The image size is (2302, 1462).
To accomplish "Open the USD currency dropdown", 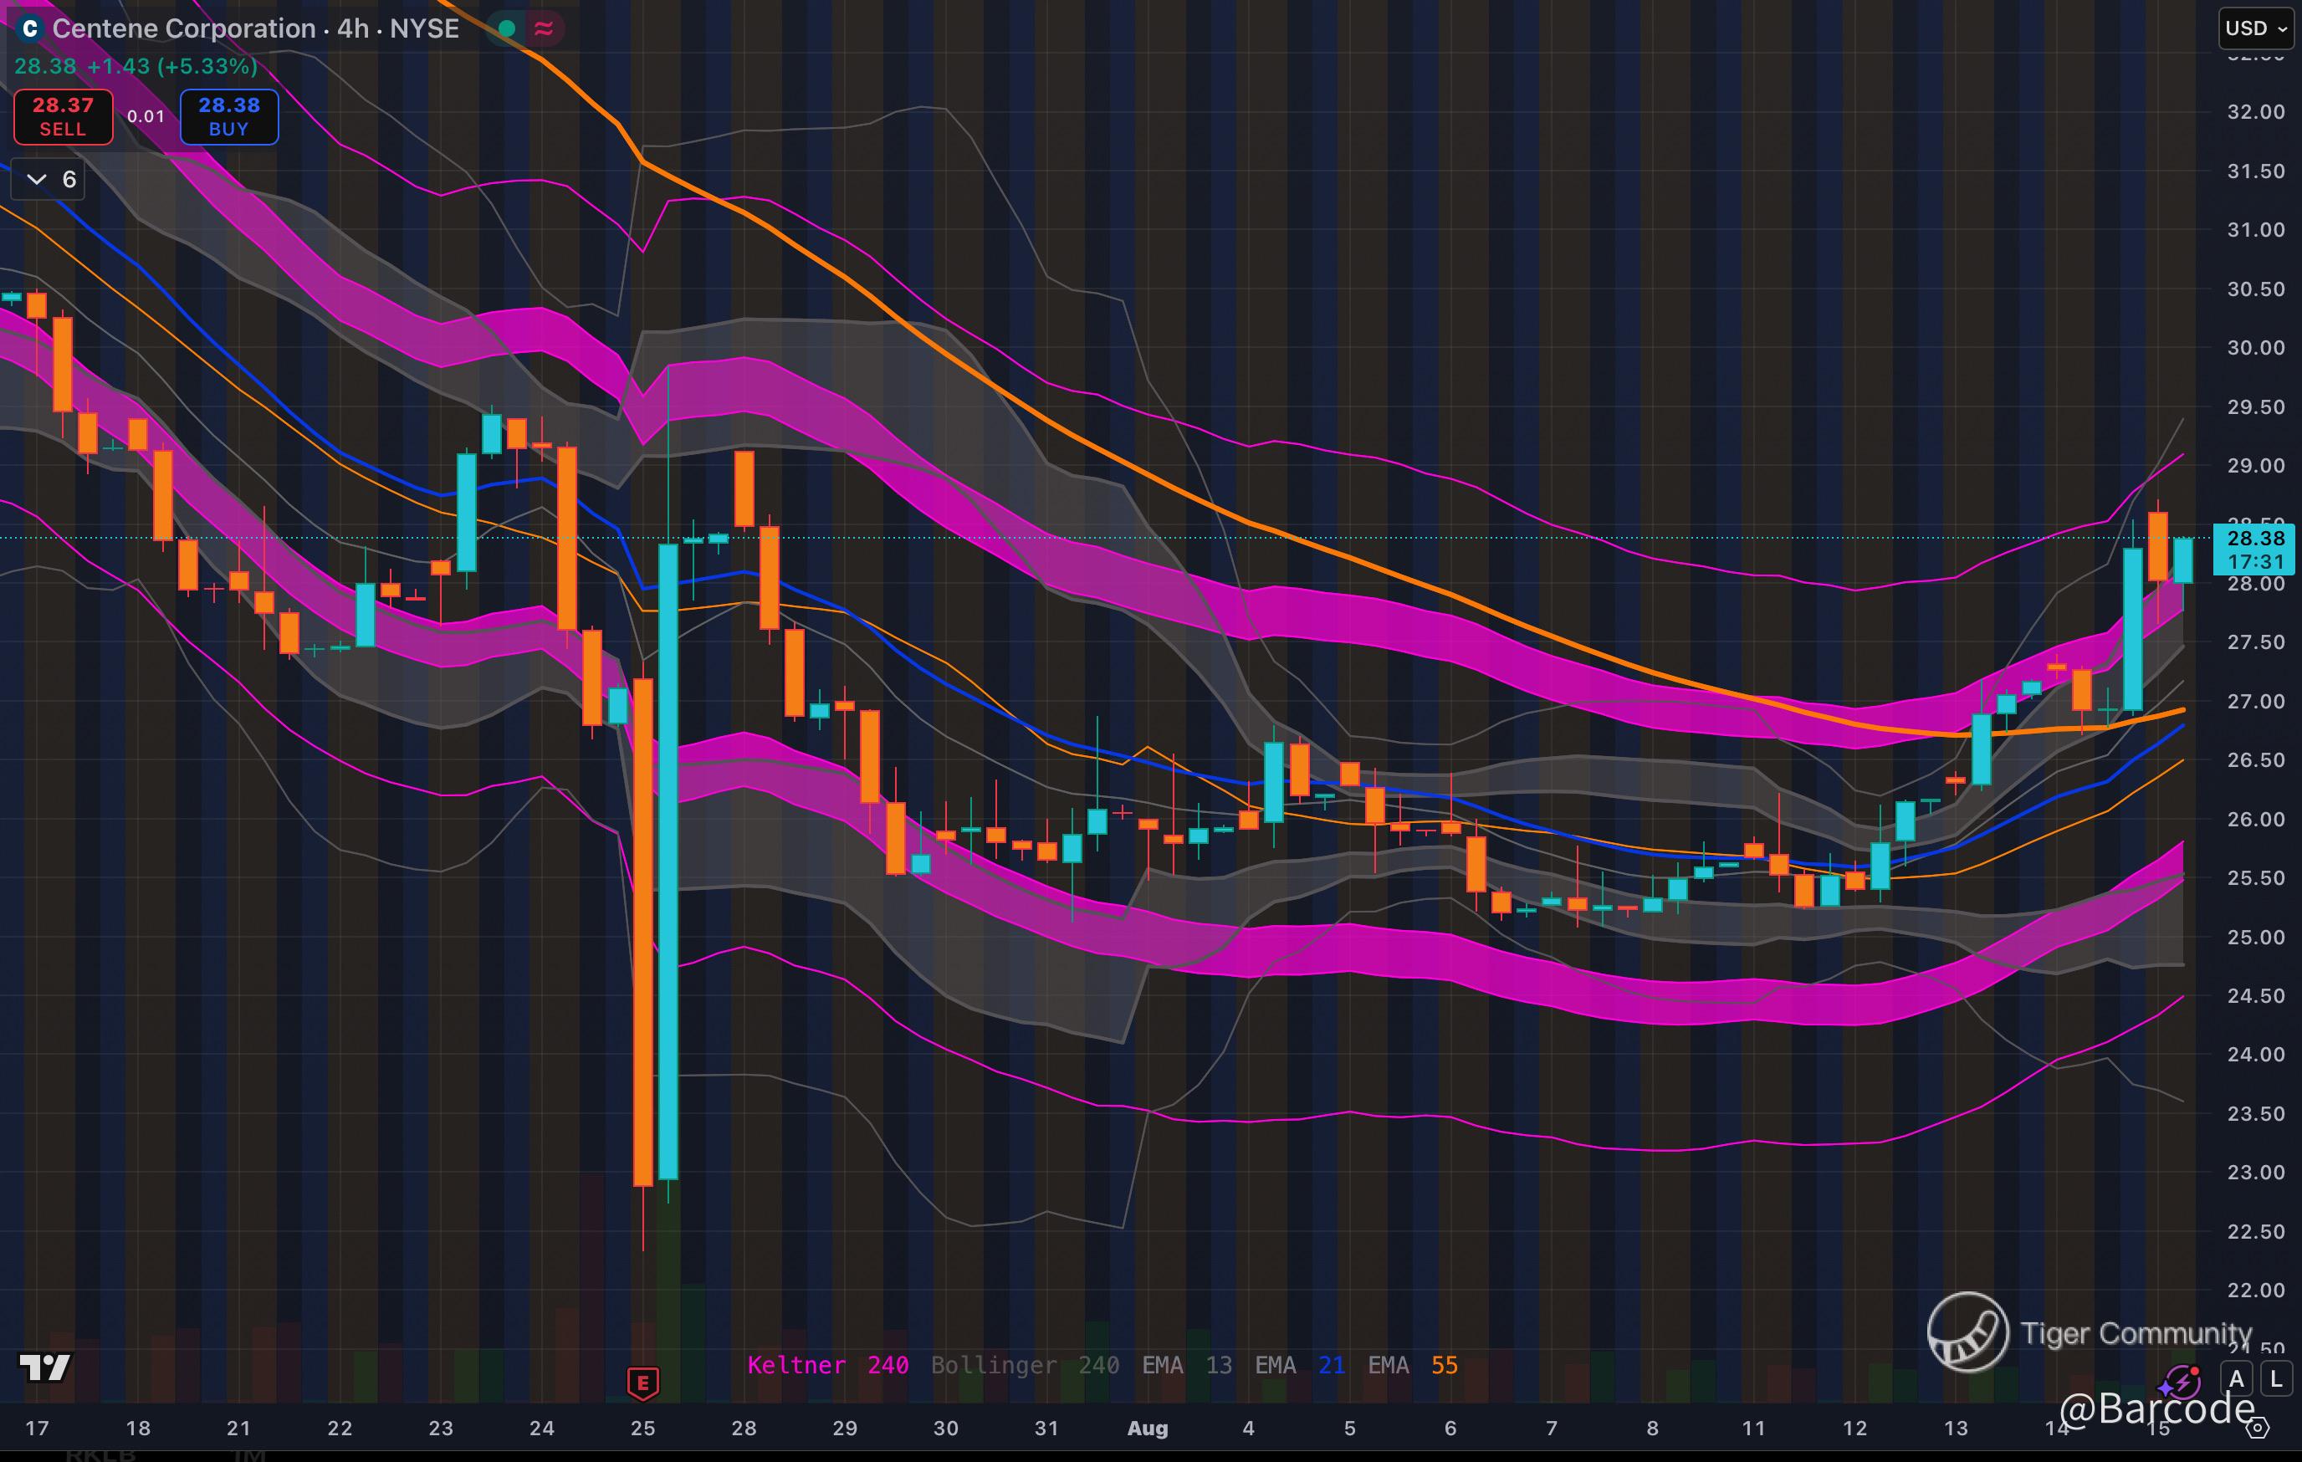I will [2255, 28].
